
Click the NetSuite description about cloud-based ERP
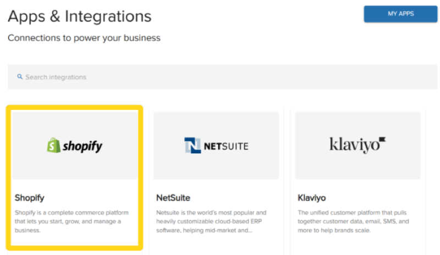click(211, 221)
